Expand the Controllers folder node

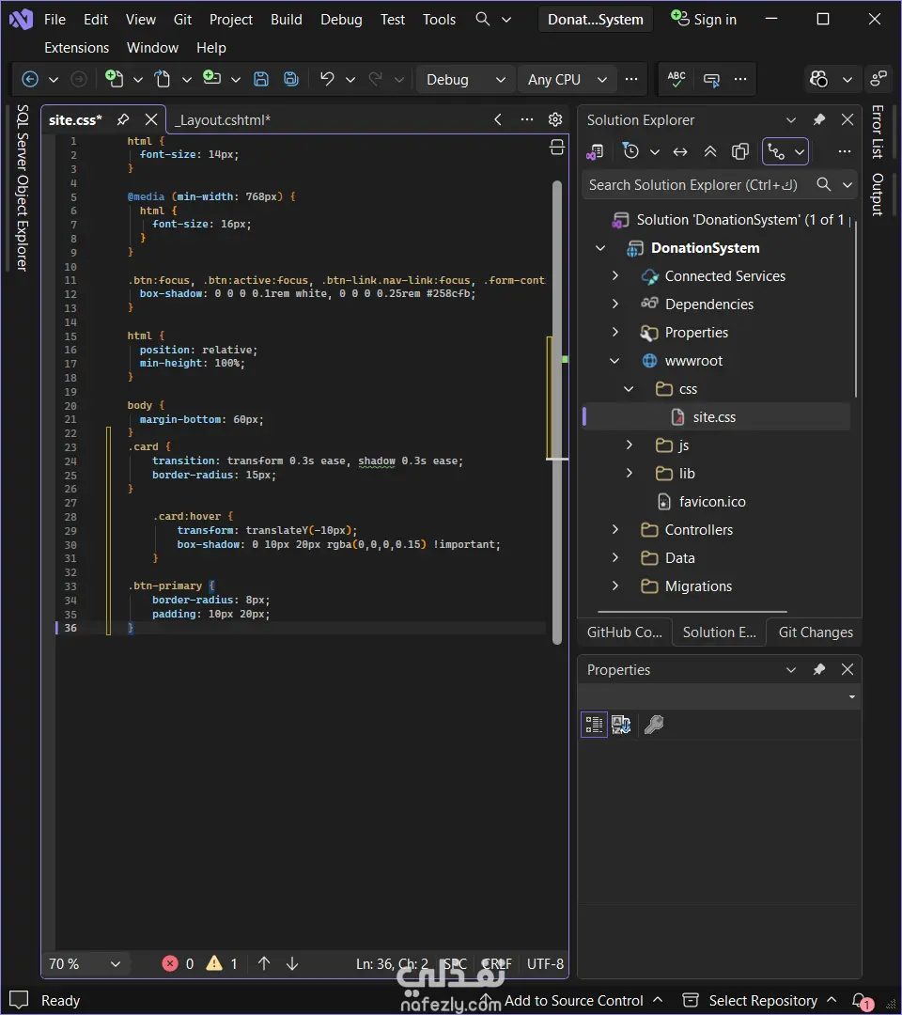[x=615, y=530]
